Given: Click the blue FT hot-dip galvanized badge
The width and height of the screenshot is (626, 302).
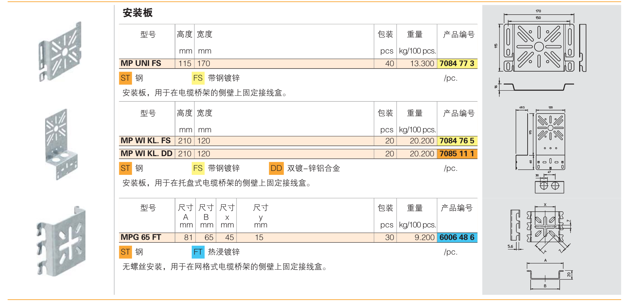Looking at the screenshot, I should [198, 252].
